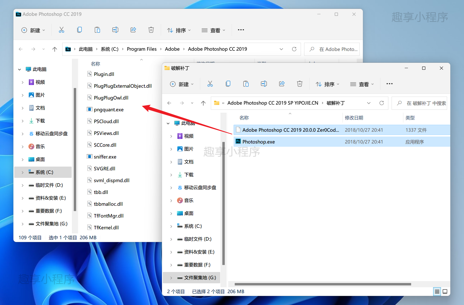Image resolution: width=464 pixels, height=305 pixels.
Task: Click Copy icon in 破解补丁 window toolbar
Action: [228, 84]
